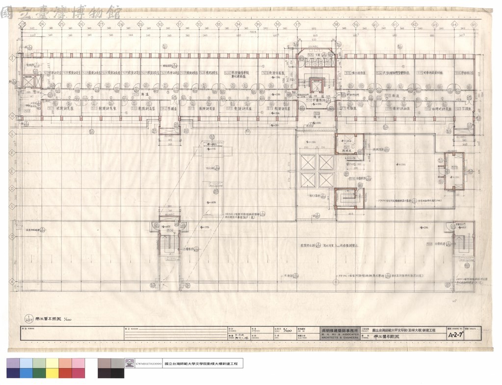Click the CWMH27823090 catalog number label
This screenshot has height=385, width=502.
pyautogui.click(x=149, y=363)
